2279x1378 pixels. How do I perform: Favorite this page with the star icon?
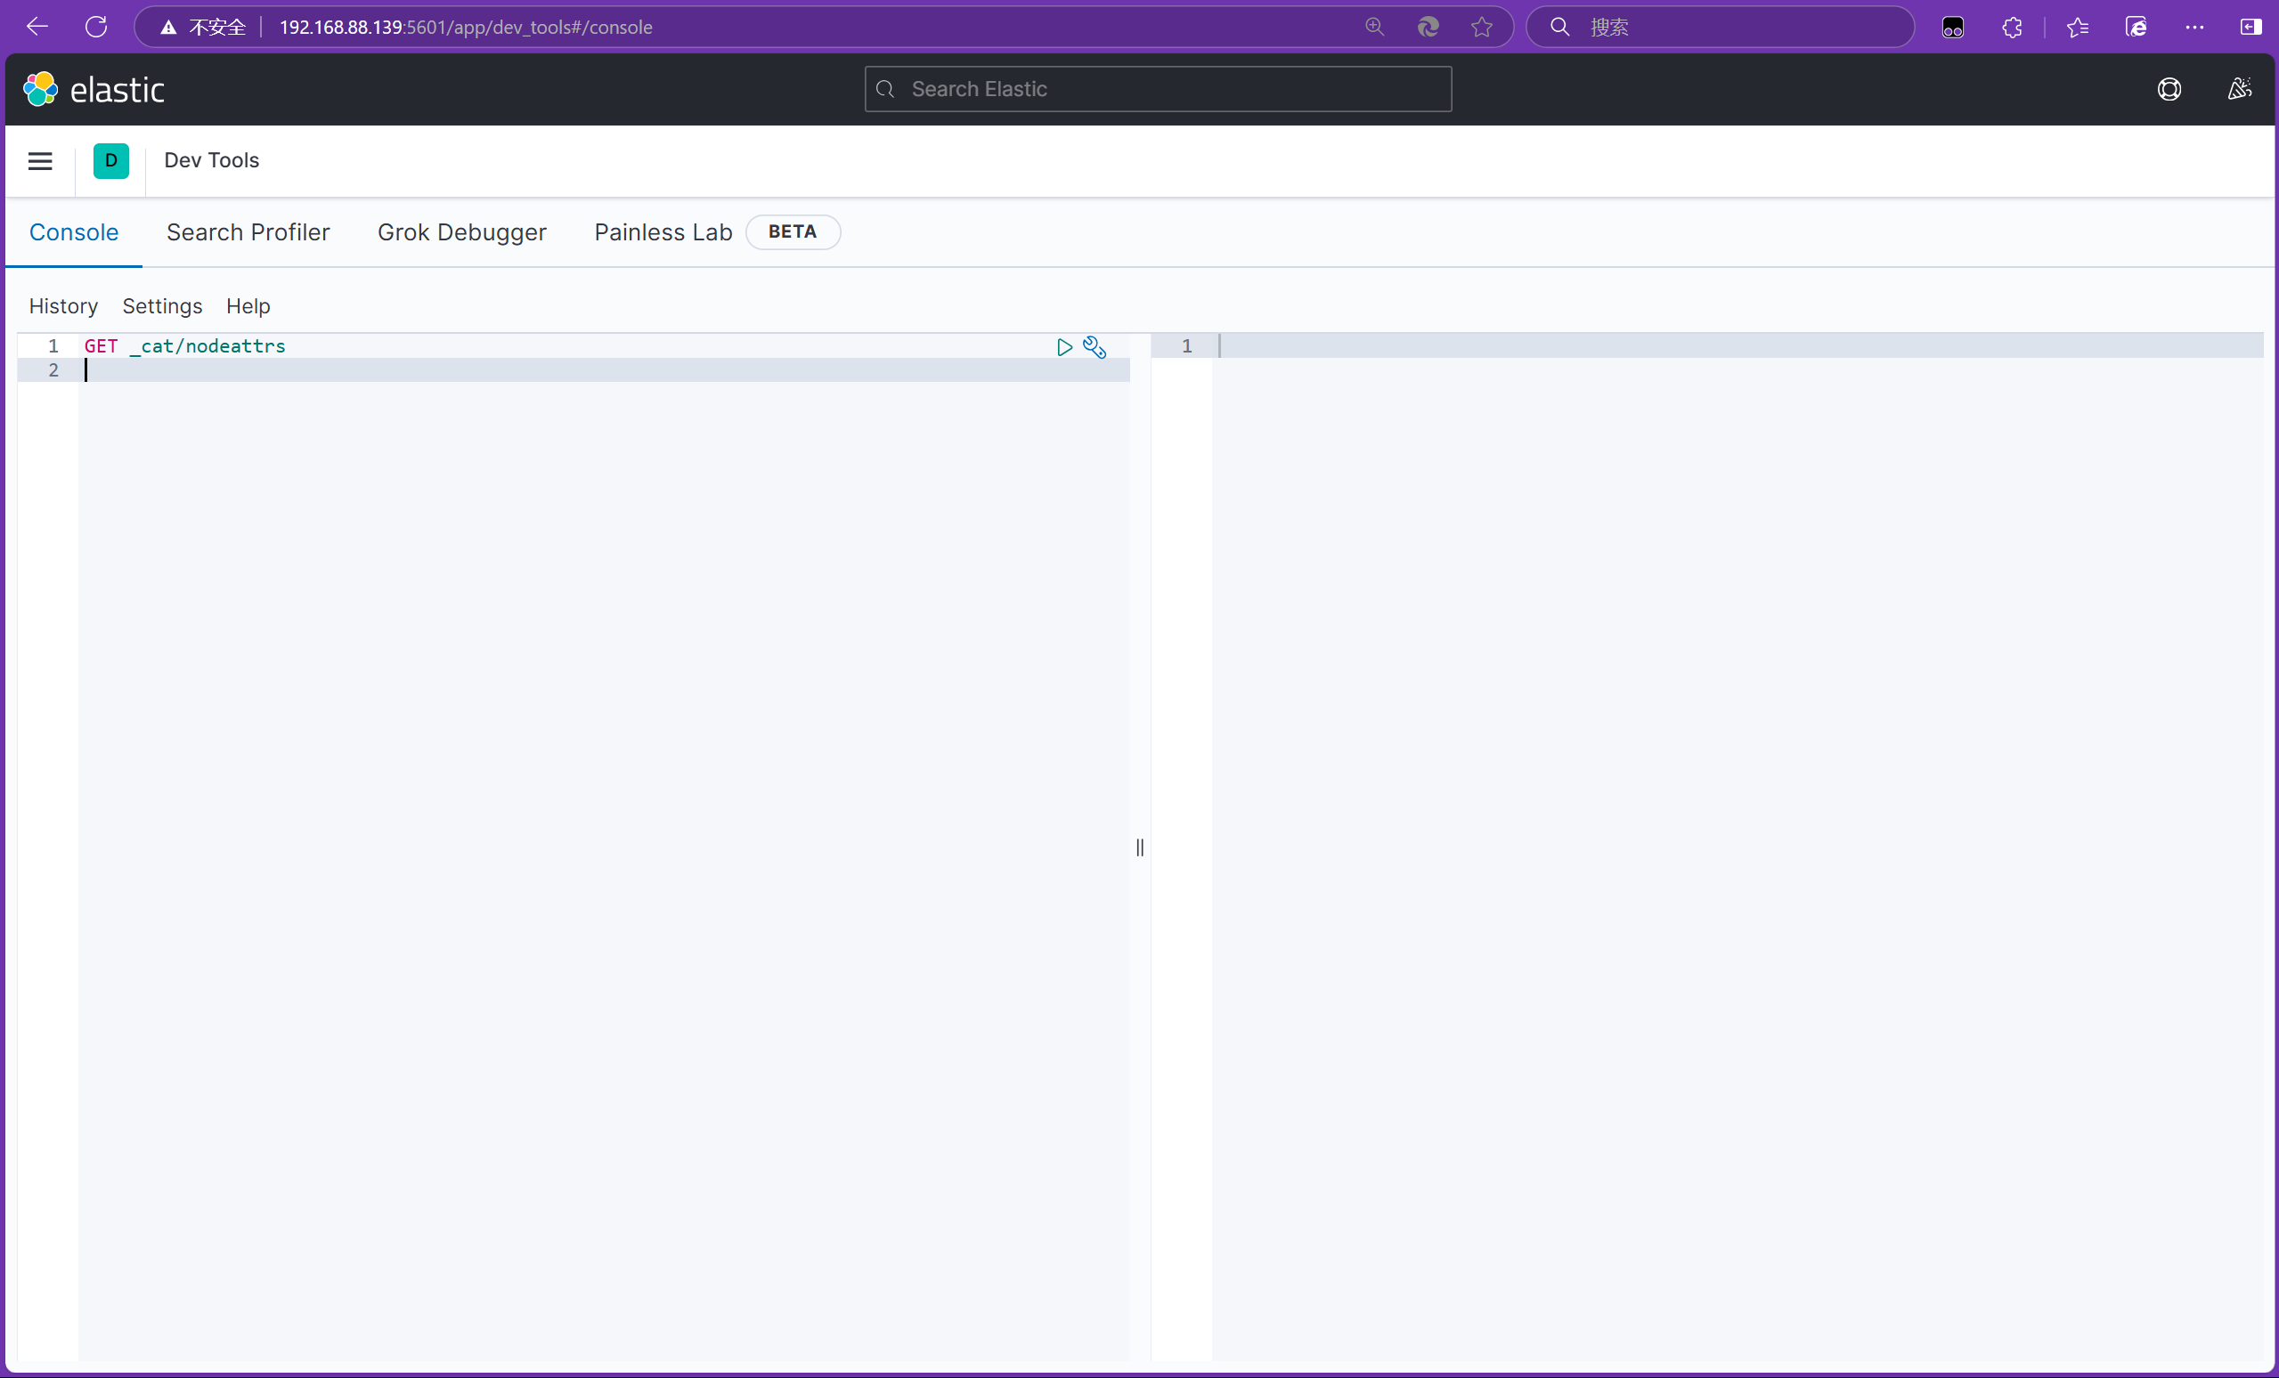click(x=1482, y=27)
